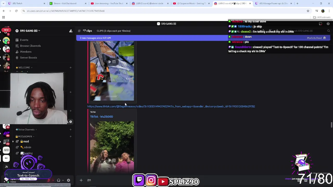Collapse the WELCOME category
This screenshot has height=187, width=333.
(24, 68)
